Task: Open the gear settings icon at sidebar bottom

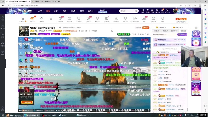Action: click(205, 110)
